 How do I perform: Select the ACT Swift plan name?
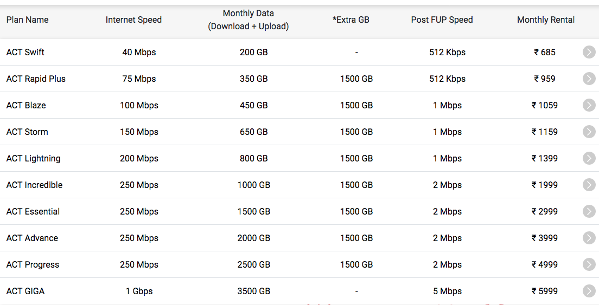[25, 52]
